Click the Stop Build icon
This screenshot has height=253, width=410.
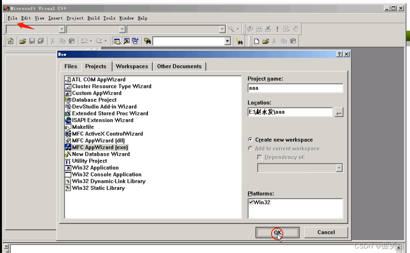[268, 29]
